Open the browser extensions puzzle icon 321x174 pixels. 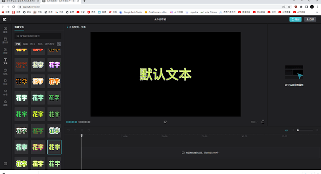[301, 7]
